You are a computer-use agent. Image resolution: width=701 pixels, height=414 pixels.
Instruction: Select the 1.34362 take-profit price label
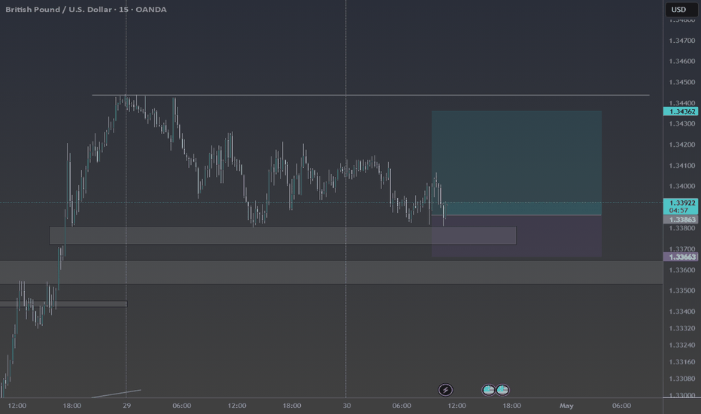[x=681, y=111]
